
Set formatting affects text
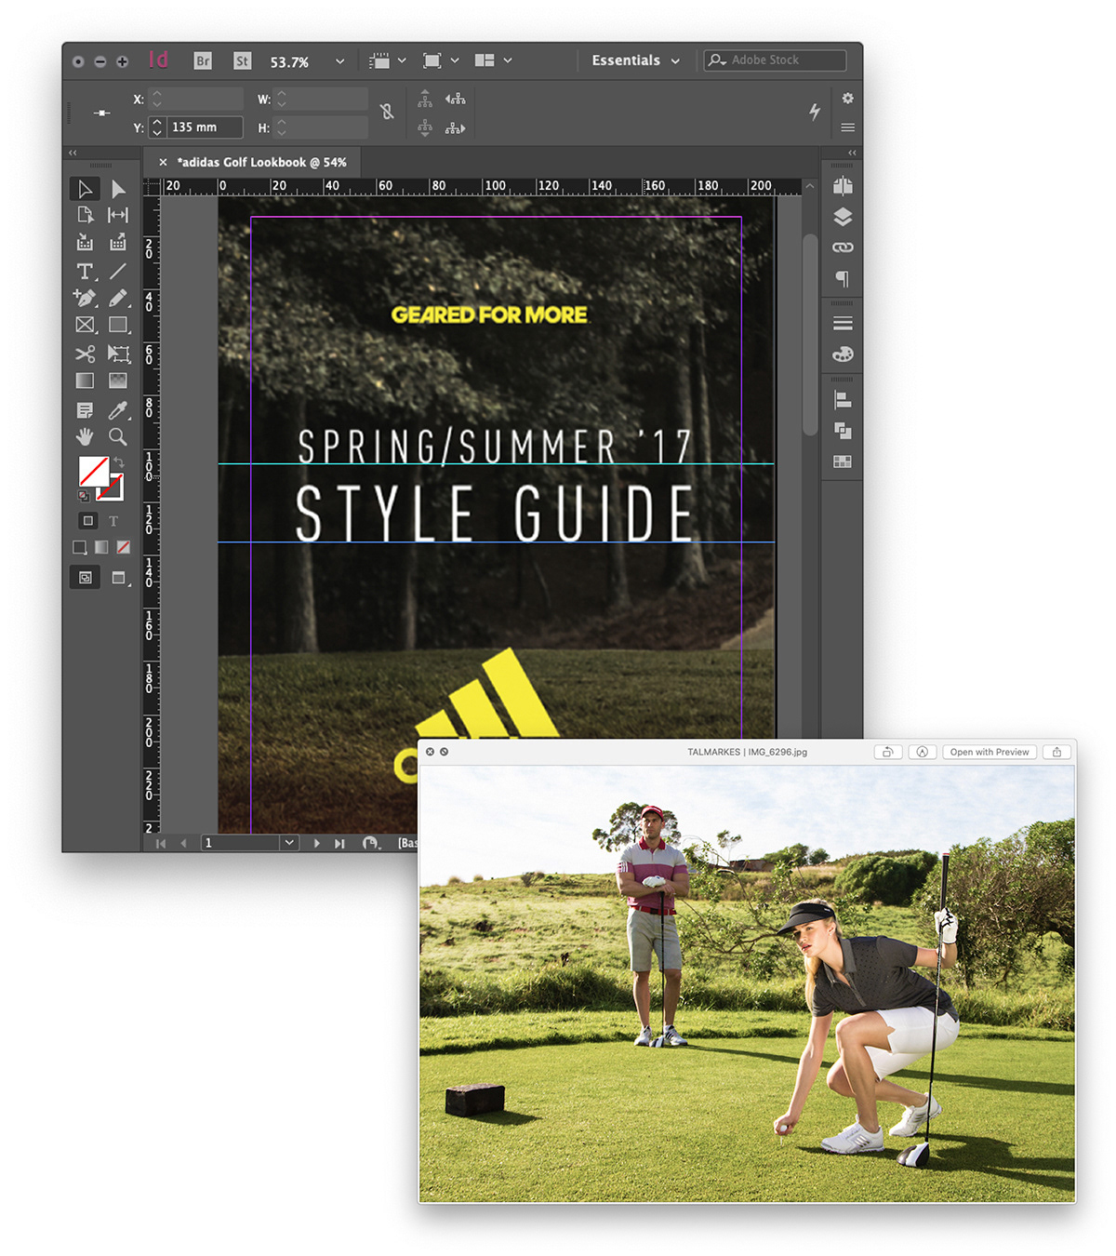pyautogui.click(x=113, y=521)
